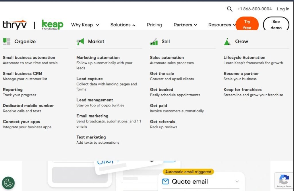Expand the Partners dropdown

point(185,25)
